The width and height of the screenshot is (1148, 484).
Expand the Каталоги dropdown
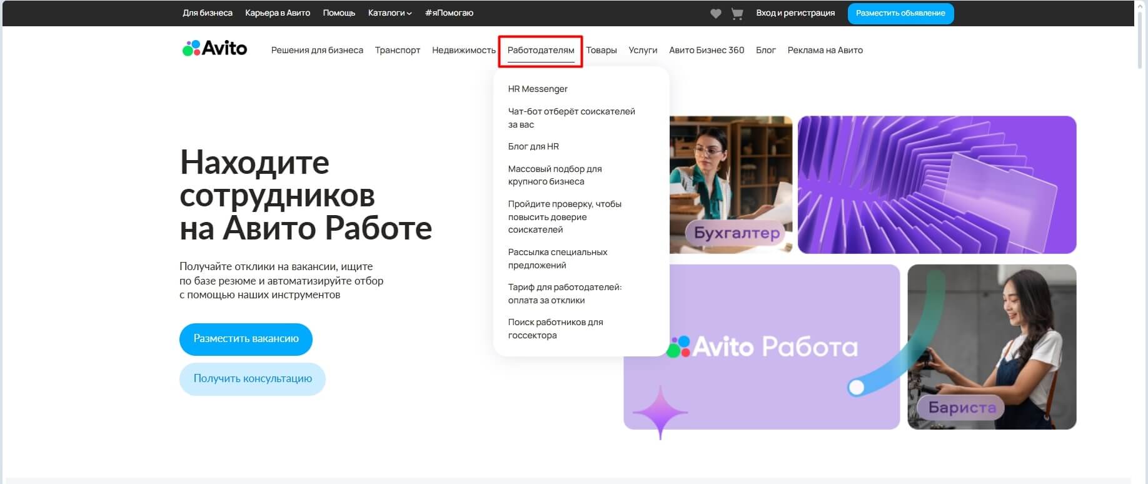pyautogui.click(x=390, y=13)
